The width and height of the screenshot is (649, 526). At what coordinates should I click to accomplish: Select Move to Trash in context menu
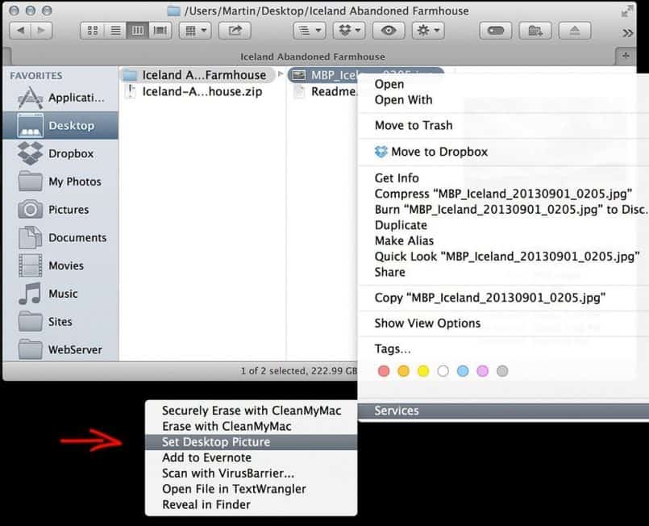pos(414,125)
